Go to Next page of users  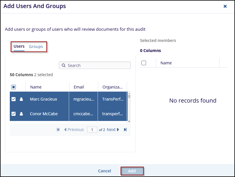pos(113,130)
